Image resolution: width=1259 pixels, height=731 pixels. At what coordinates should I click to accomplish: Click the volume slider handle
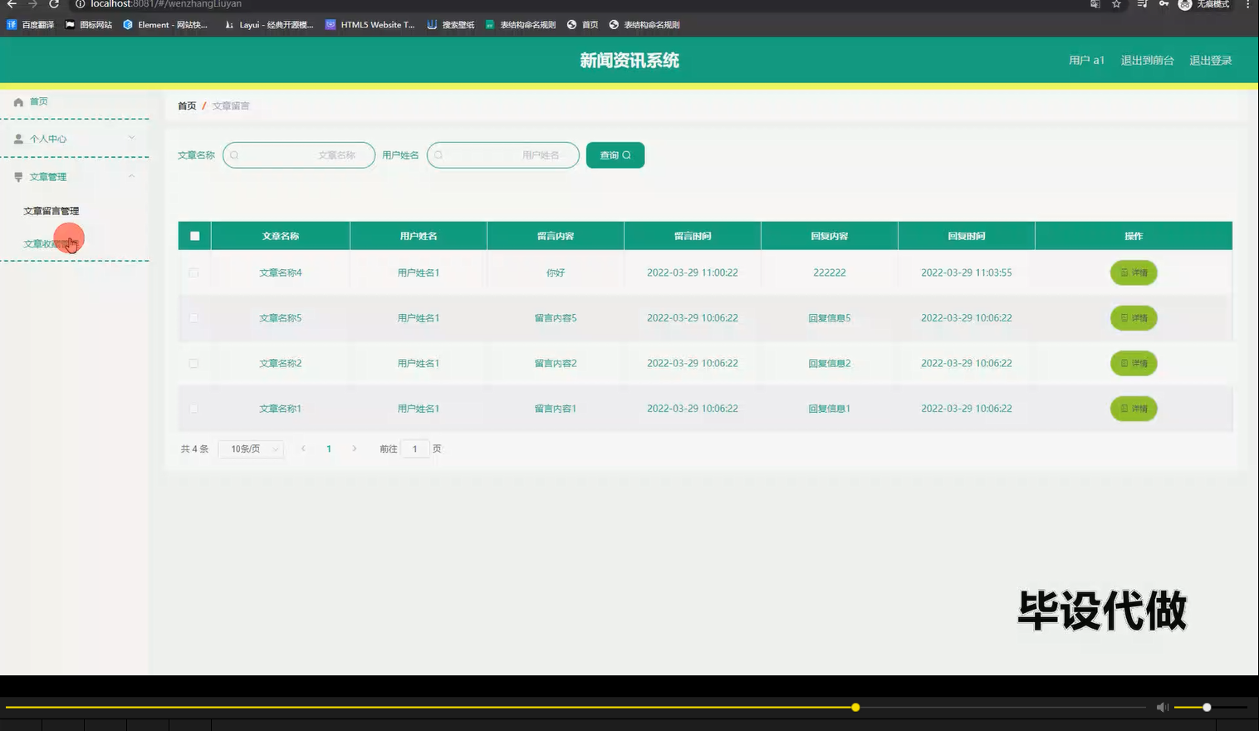click(1207, 707)
